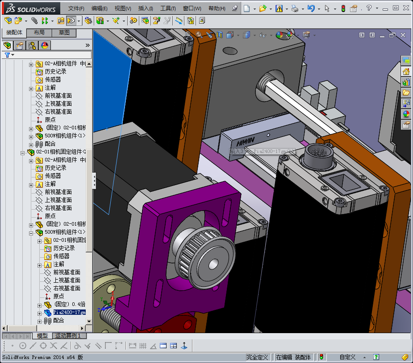Click Zoom to Fit in view toolbar

click(188, 34)
